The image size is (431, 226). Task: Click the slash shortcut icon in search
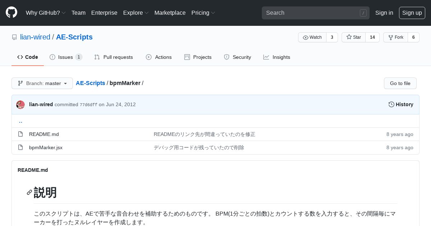click(x=363, y=13)
